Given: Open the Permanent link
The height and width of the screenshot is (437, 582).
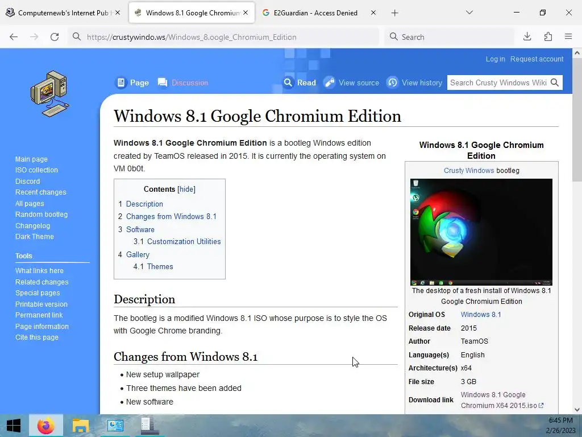Looking at the screenshot, I should (39, 315).
